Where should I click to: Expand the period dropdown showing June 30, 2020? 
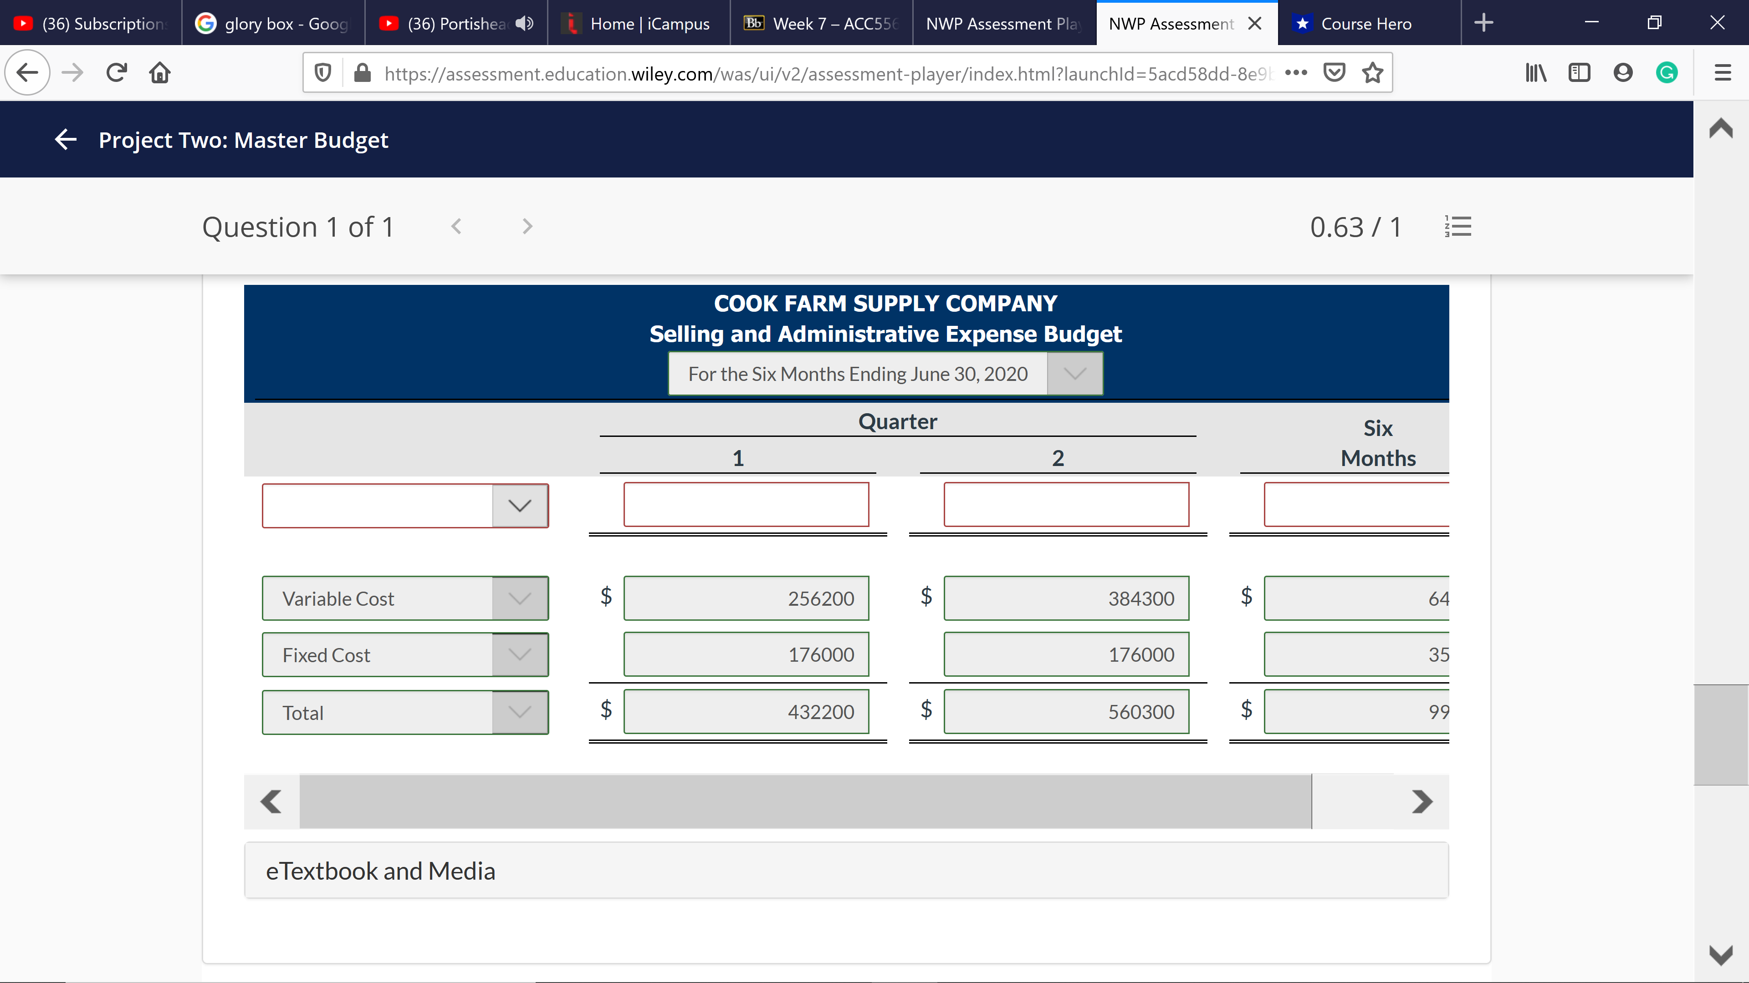point(1074,374)
